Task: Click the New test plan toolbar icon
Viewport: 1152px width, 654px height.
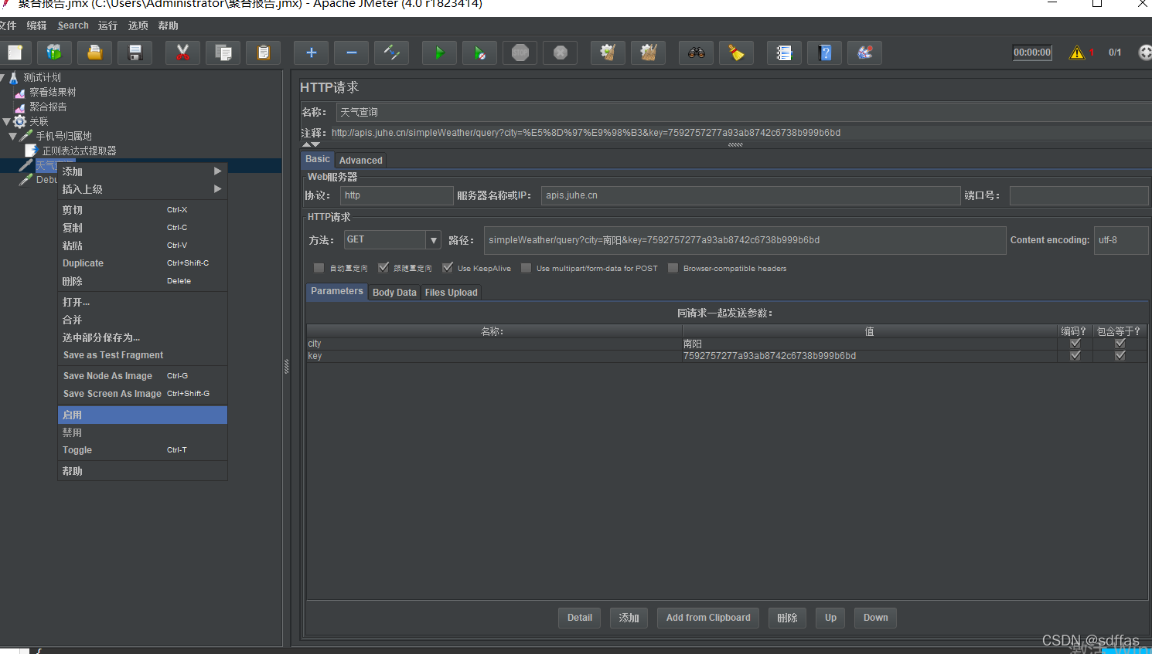Action: coord(15,53)
